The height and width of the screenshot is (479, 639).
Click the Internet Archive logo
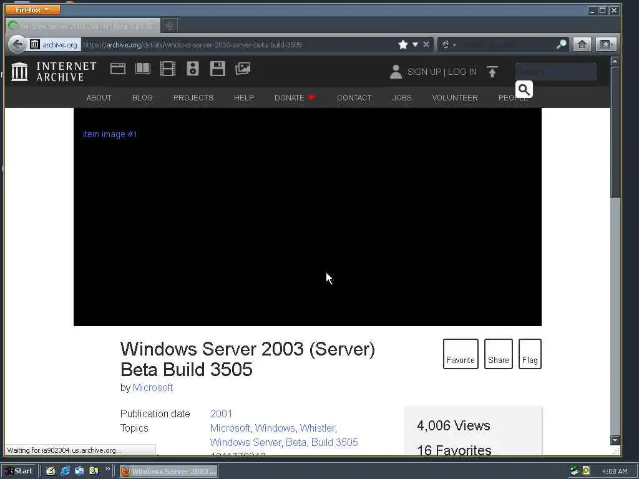54,72
